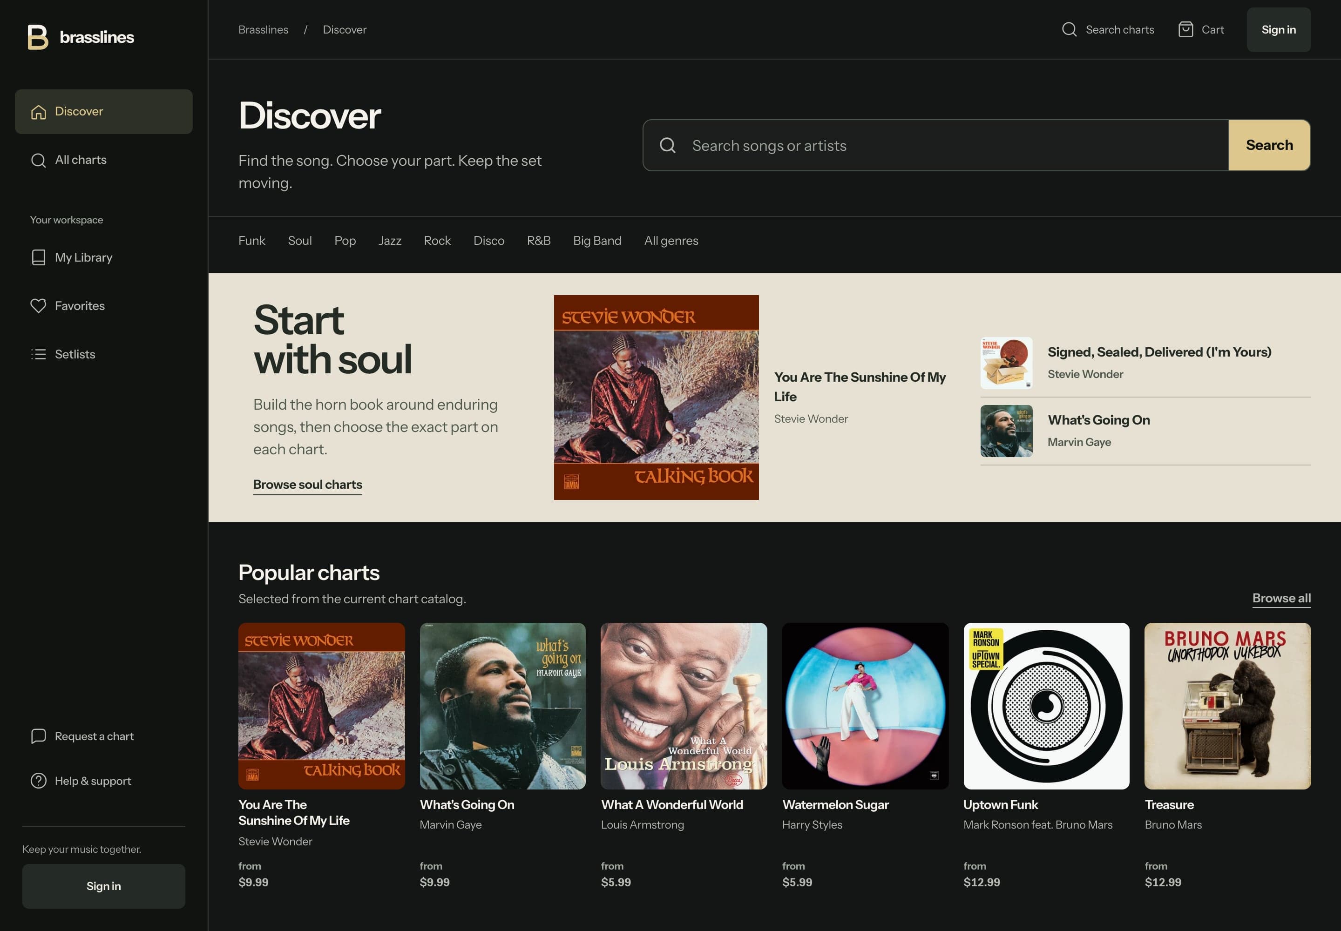Click the All charts magnifier icon

point(39,160)
